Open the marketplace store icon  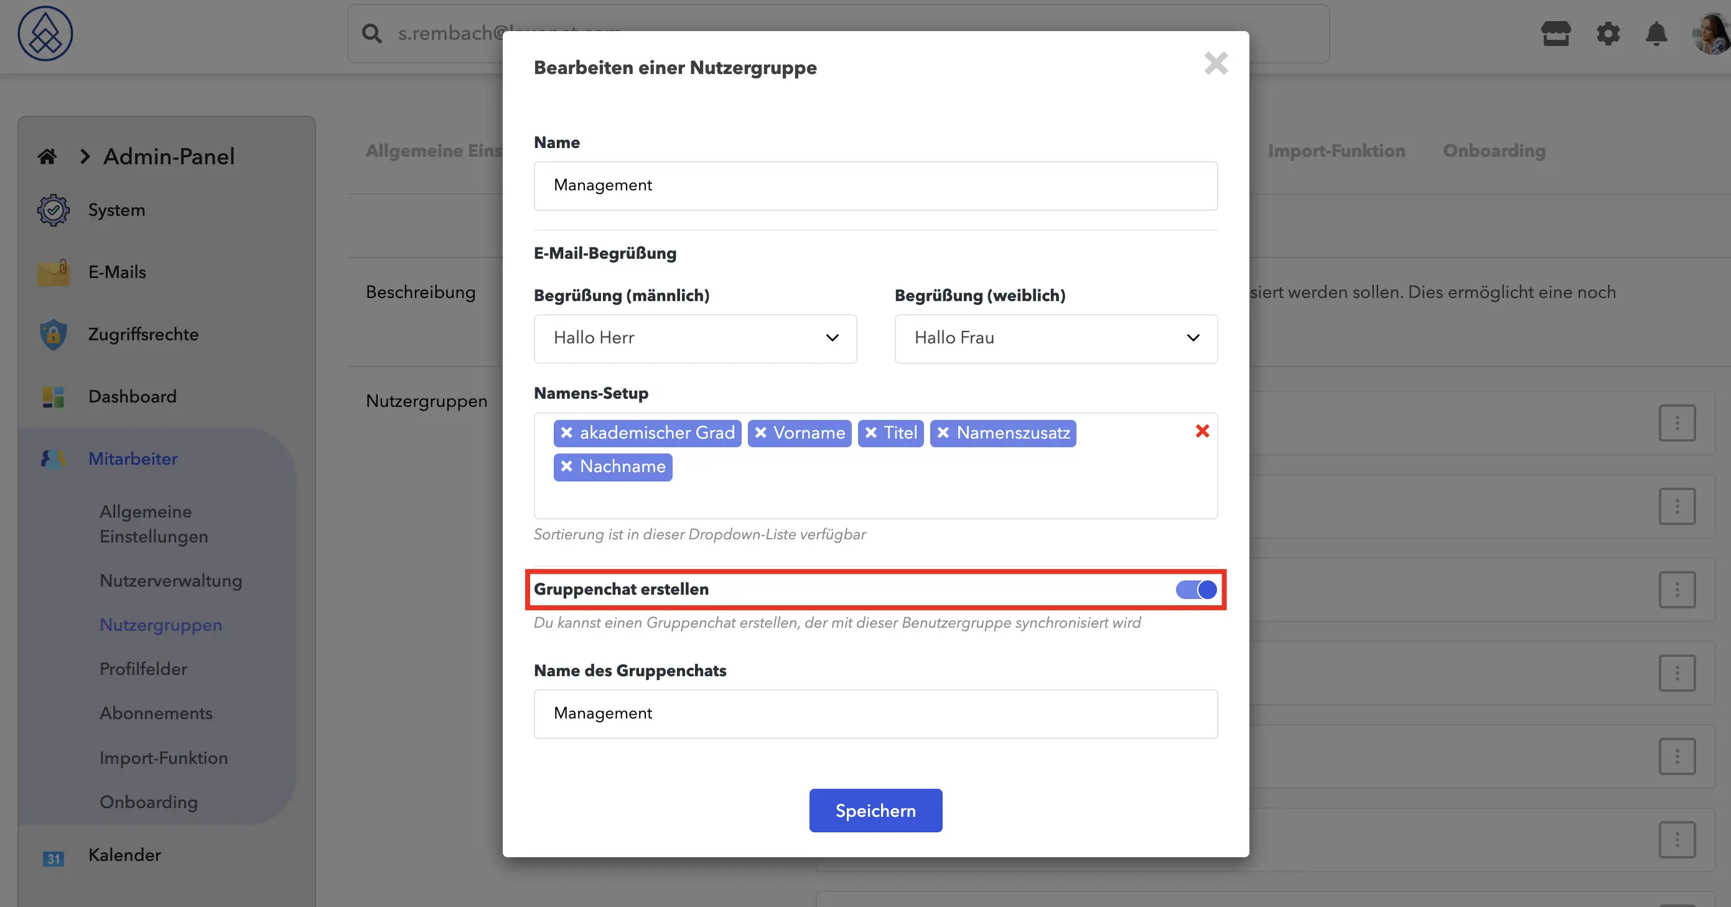point(1556,33)
